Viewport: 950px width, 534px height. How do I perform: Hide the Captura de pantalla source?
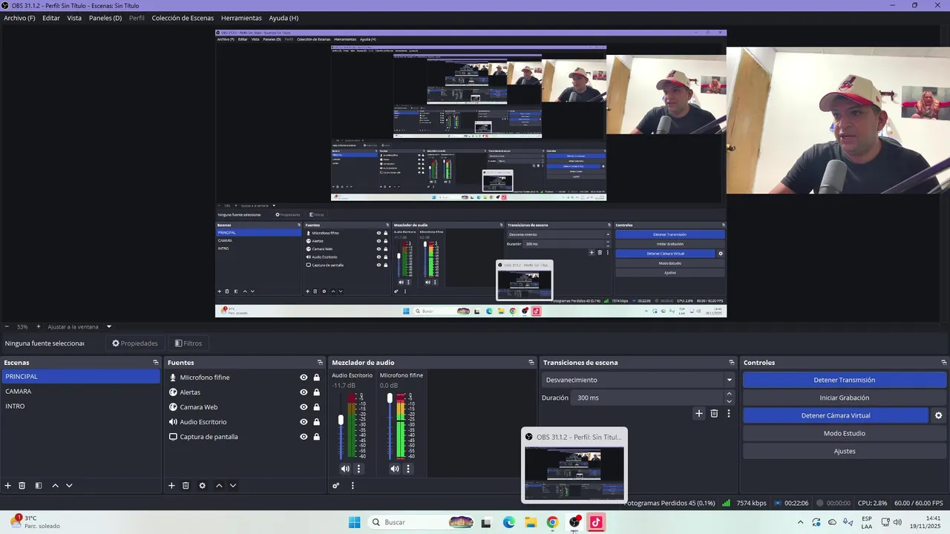pos(304,437)
